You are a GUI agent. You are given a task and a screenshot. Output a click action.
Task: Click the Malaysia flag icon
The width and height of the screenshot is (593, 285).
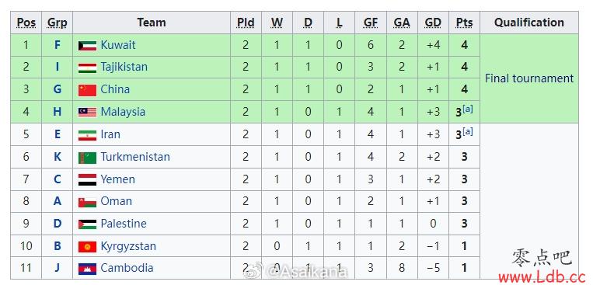click(x=87, y=113)
